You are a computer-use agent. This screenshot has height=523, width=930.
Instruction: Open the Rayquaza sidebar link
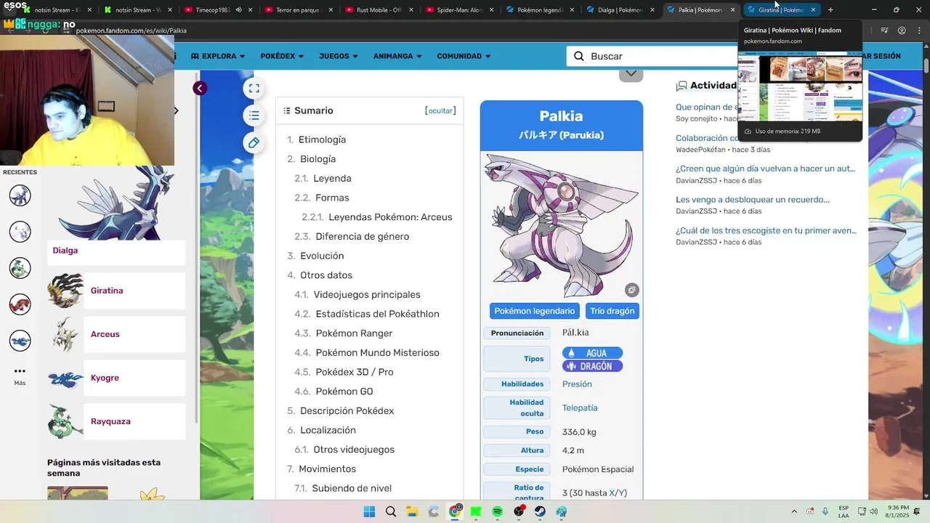[110, 421]
